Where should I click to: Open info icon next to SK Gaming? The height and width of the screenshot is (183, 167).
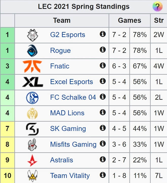[x=103, y=128]
